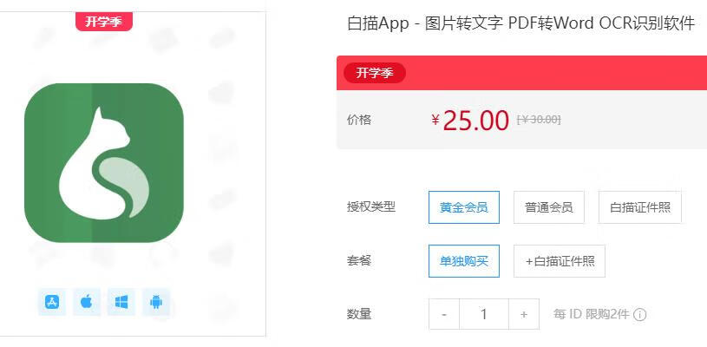
Task: Decrease quantity with the minus button
Action: 444,314
